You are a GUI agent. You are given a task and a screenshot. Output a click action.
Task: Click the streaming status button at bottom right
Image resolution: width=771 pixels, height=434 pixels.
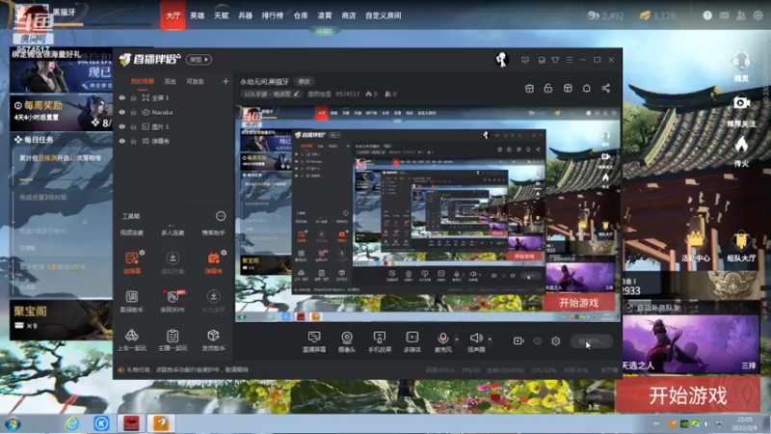591,341
